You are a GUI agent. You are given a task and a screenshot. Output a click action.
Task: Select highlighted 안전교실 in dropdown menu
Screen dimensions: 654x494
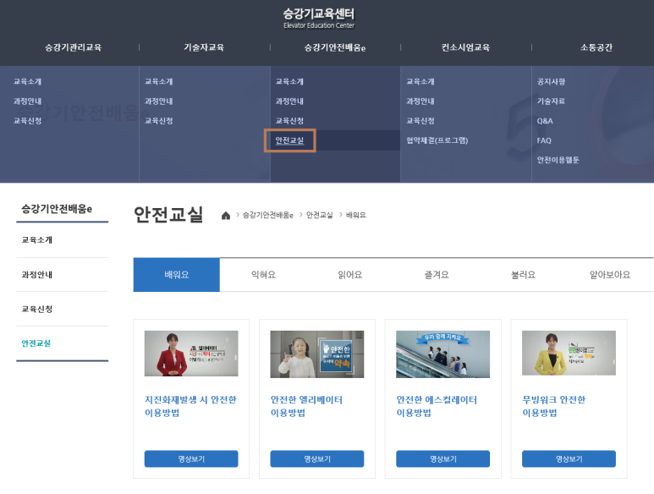coord(289,140)
